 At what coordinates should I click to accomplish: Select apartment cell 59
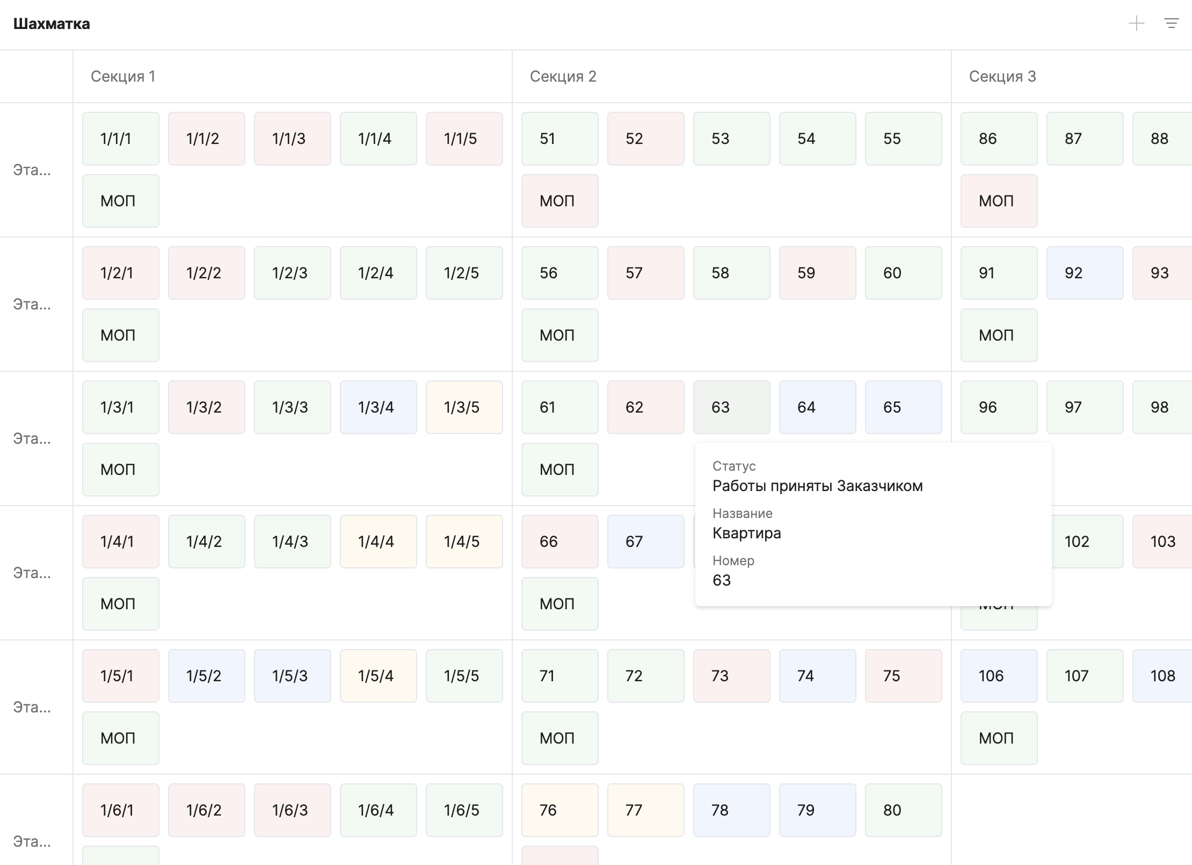817,273
